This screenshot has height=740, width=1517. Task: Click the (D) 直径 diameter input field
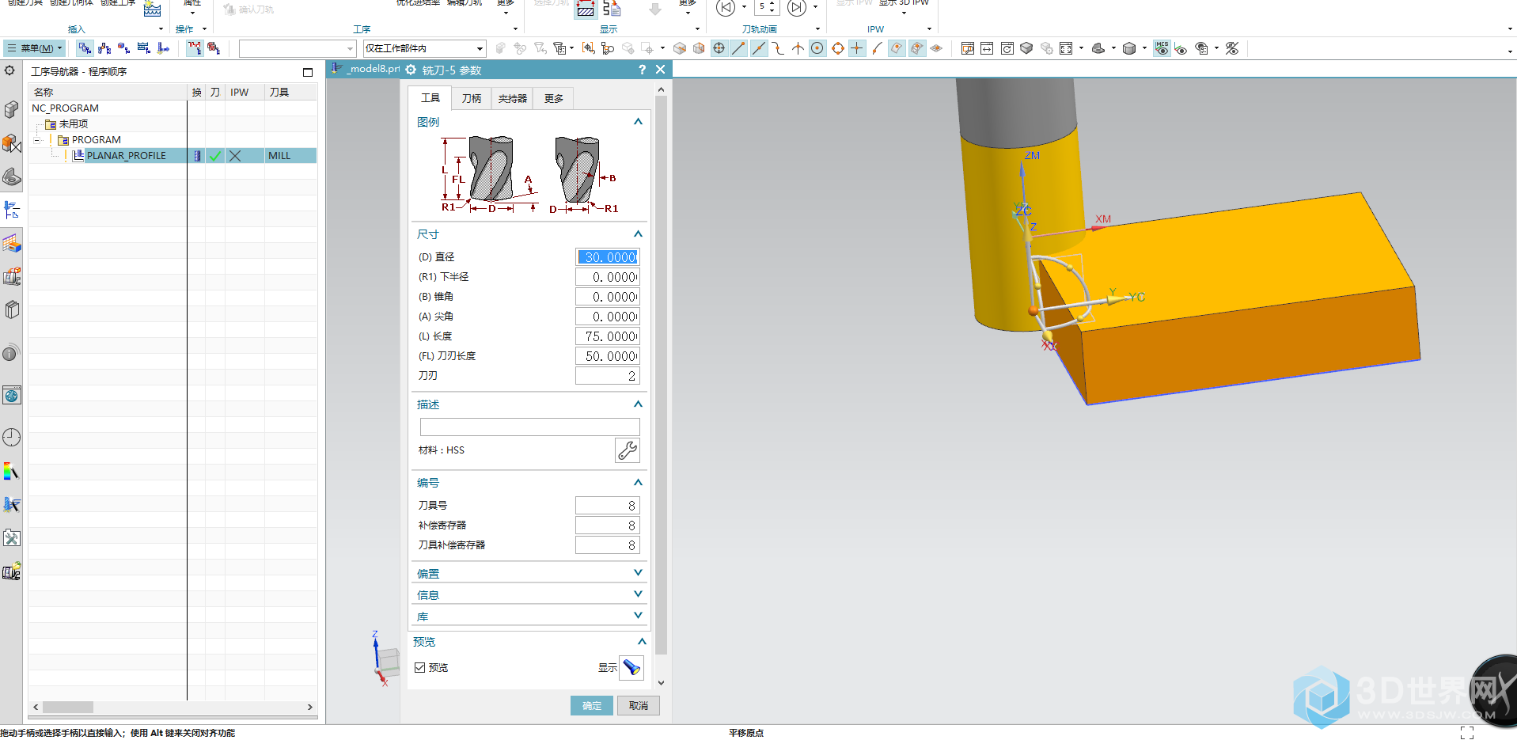coord(607,257)
